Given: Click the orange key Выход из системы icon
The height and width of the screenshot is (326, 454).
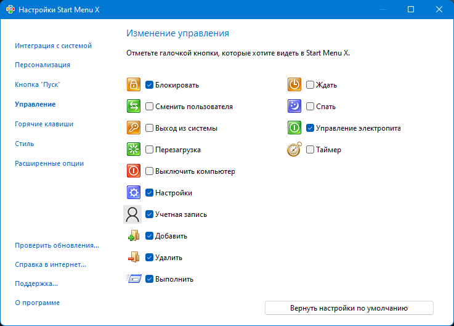Looking at the screenshot, I should (x=134, y=128).
